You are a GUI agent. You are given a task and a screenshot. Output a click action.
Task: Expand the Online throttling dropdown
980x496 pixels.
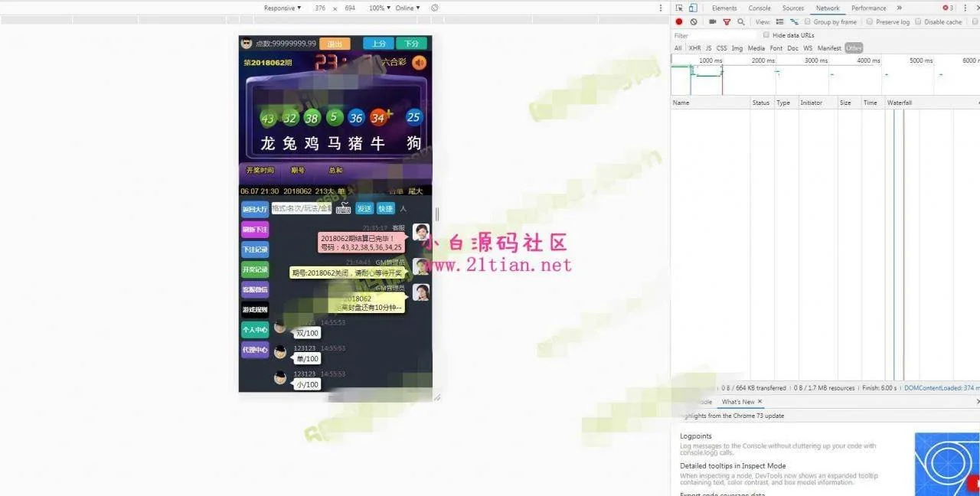407,8
